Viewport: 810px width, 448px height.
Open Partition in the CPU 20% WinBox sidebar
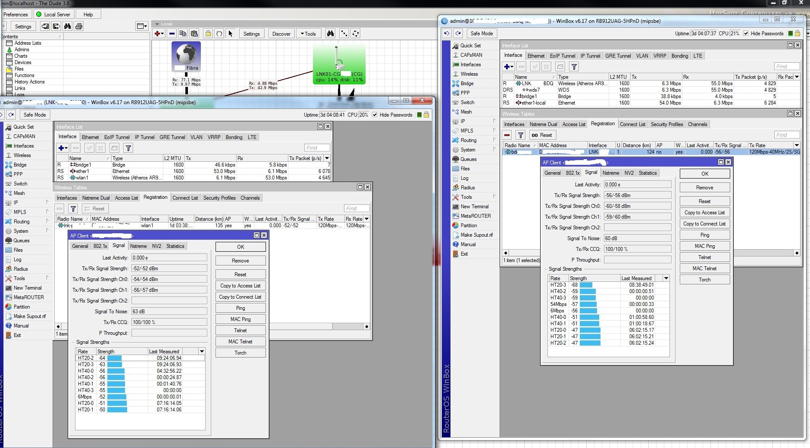(22, 307)
